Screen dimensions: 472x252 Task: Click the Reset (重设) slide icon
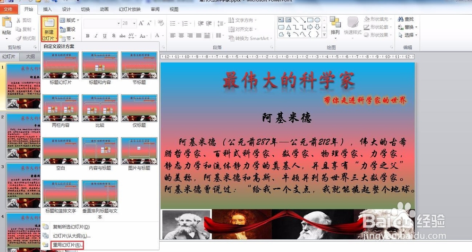[63, 29]
